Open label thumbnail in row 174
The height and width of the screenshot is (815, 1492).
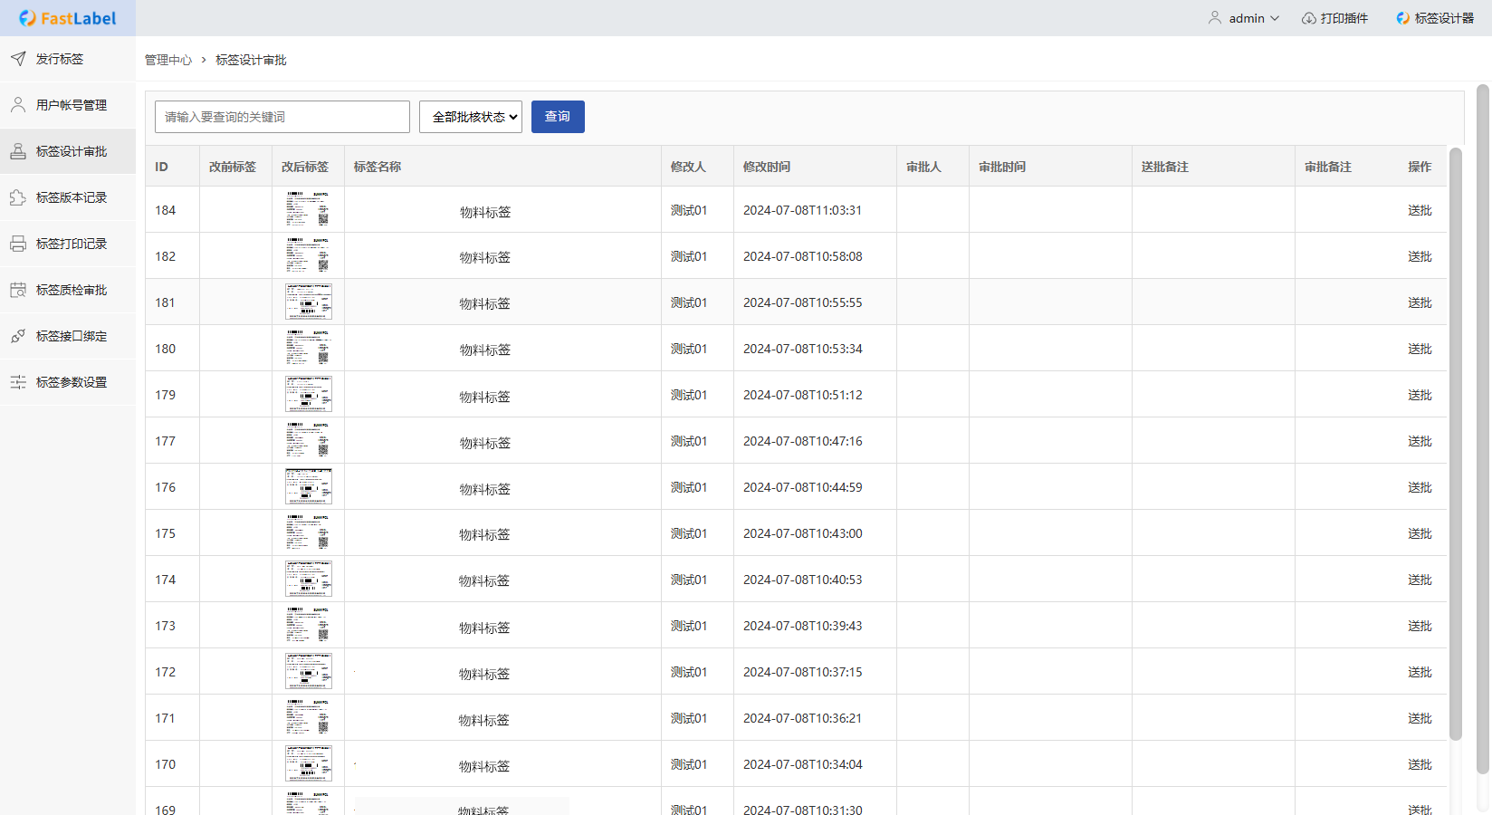point(308,578)
